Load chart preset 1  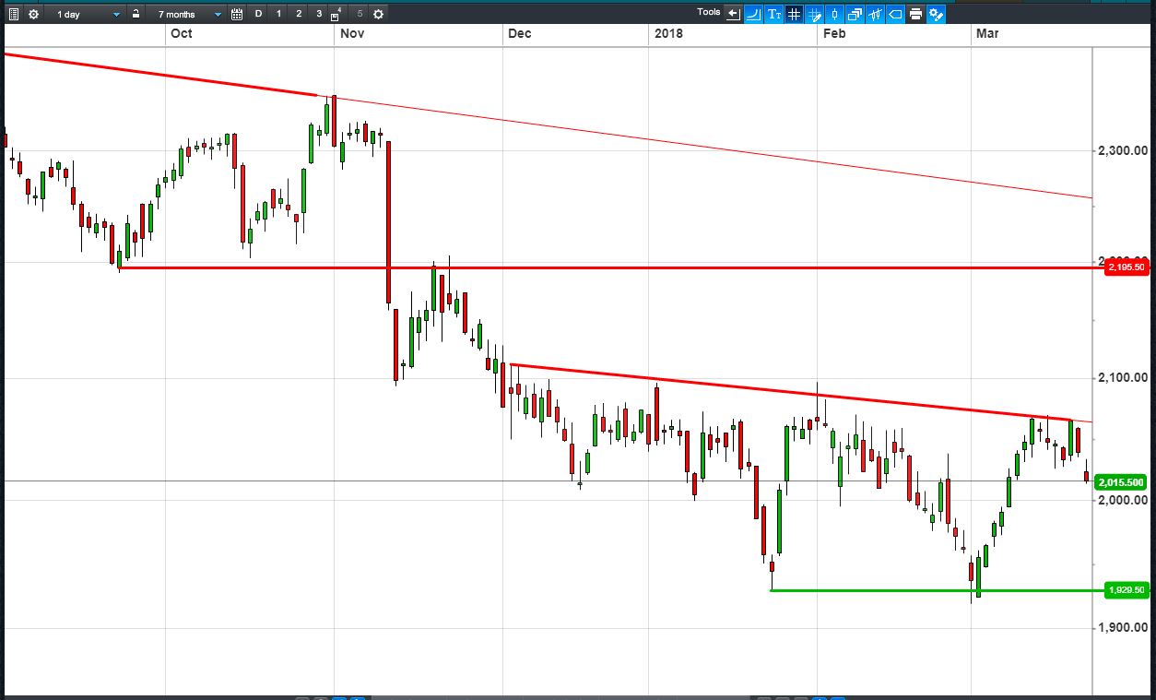[x=278, y=14]
